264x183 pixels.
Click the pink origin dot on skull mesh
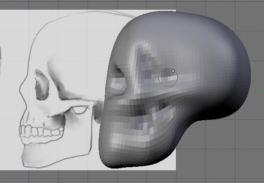(x=173, y=71)
